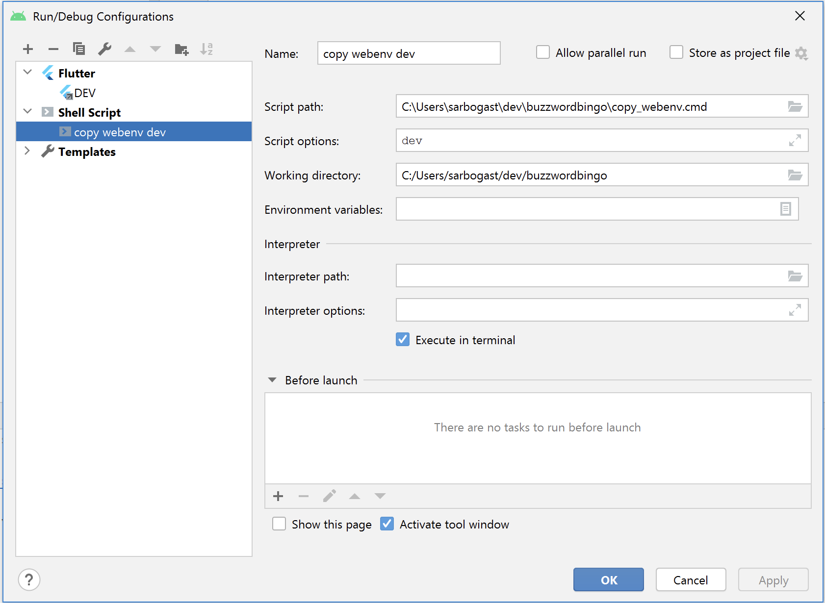Enable Store as project file
Image resolution: width=825 pixels, height=603 pixels.
click(x=676, y=52)
